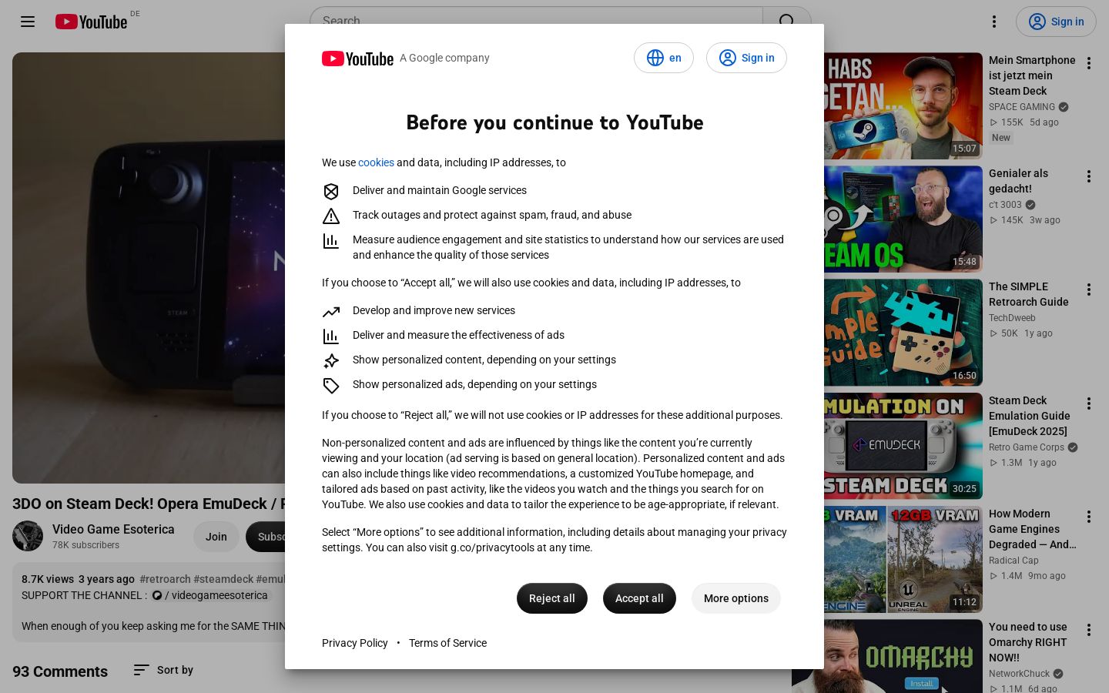Click title 'Steam Deck Emulation Guide [EmuDeck 2025]'

[1030, 416]
